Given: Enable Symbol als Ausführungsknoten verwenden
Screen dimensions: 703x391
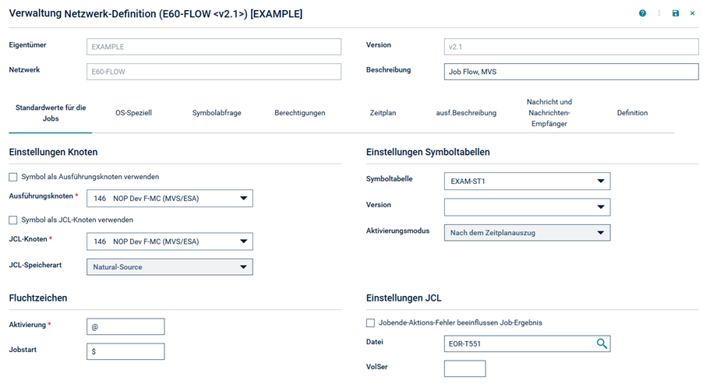Looking at the screenshot, I should pyautogui.click(x=13, y=177).
